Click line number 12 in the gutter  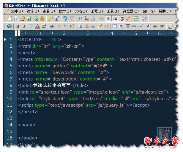[10, 111]
